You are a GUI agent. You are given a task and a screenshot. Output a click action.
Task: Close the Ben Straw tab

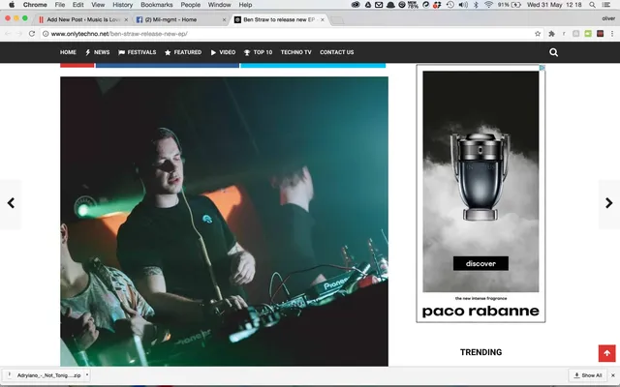click(x=323, y=19)
